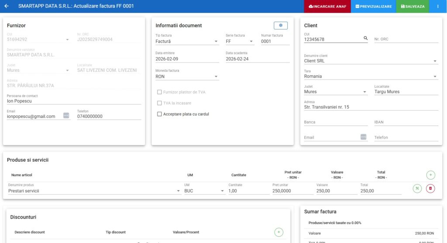
Task: Click the PREVIZUALIZARE button
Action: click(x=373, y=7)
